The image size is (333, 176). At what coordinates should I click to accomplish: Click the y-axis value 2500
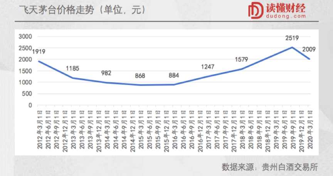click(x=25, y=48)
